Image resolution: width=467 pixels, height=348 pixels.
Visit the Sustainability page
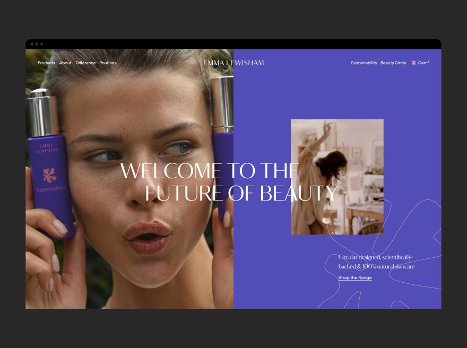pyautogui.click(x=364, y=63)
